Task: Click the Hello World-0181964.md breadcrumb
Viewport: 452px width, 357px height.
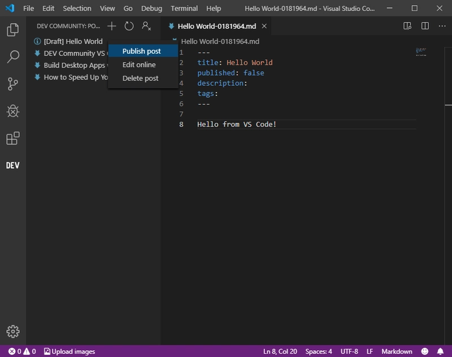Action: [x=220, y=41]
